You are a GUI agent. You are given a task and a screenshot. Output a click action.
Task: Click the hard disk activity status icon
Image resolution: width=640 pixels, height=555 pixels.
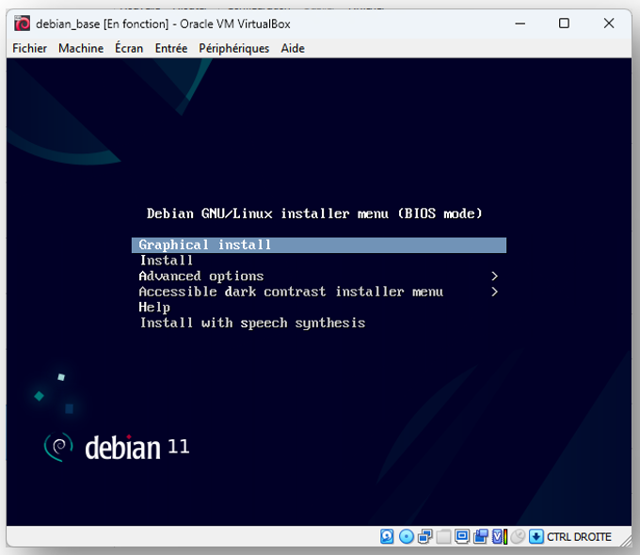tap(387, 536)
